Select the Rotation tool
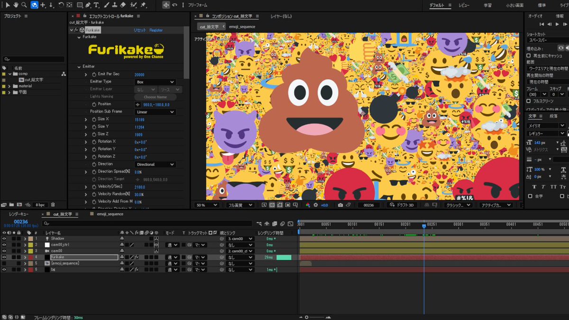Viewport: 569px width, 320px height. 61,5
